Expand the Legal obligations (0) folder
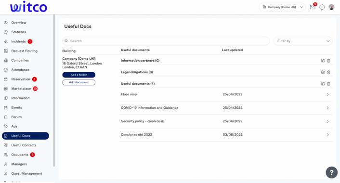The height and width of the screenshot is (183, 340). [137, 72]
